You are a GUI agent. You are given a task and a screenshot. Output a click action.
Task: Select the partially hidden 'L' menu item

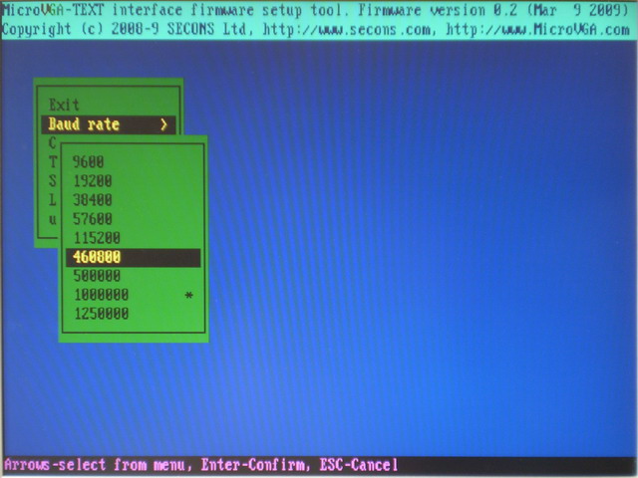[x=53, y=200]
